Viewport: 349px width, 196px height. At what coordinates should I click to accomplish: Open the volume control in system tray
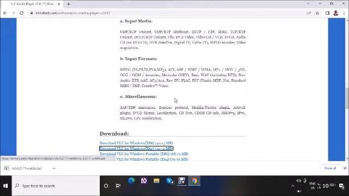[x=299, y=181]
